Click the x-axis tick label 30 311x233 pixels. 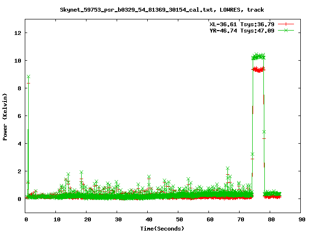118,219
